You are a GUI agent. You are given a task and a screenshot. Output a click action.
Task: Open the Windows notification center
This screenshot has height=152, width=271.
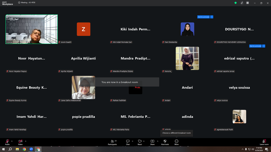tap(266, 149)
